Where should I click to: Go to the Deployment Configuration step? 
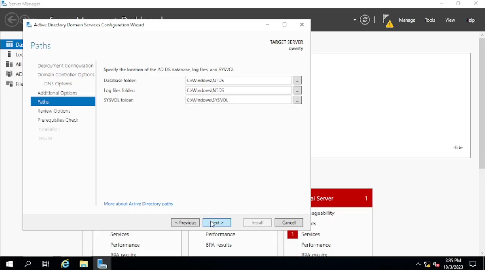65,66
